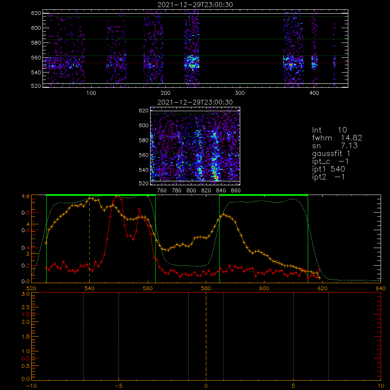Click x-axis label 800 on the middle image
Screen dimensions: 390x390
click(x=191, y=191)
